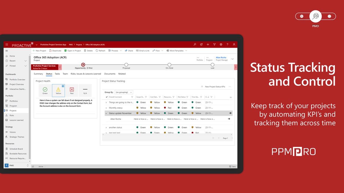Open the Group By no grouping dropdown
The height and width of the screenshot is (193, 344).
[124, 92]
